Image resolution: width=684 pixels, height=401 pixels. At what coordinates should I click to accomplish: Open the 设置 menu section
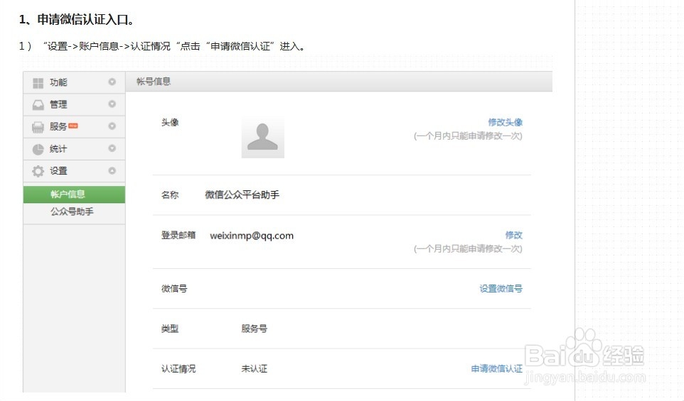click(74, 171)
